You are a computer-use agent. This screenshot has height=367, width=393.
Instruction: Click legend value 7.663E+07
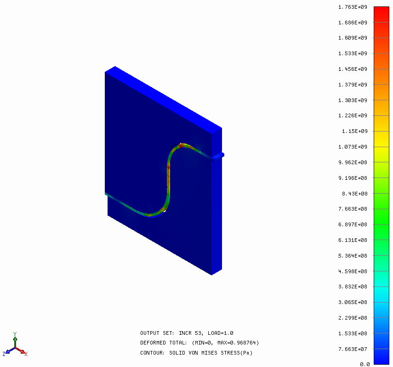353,349
